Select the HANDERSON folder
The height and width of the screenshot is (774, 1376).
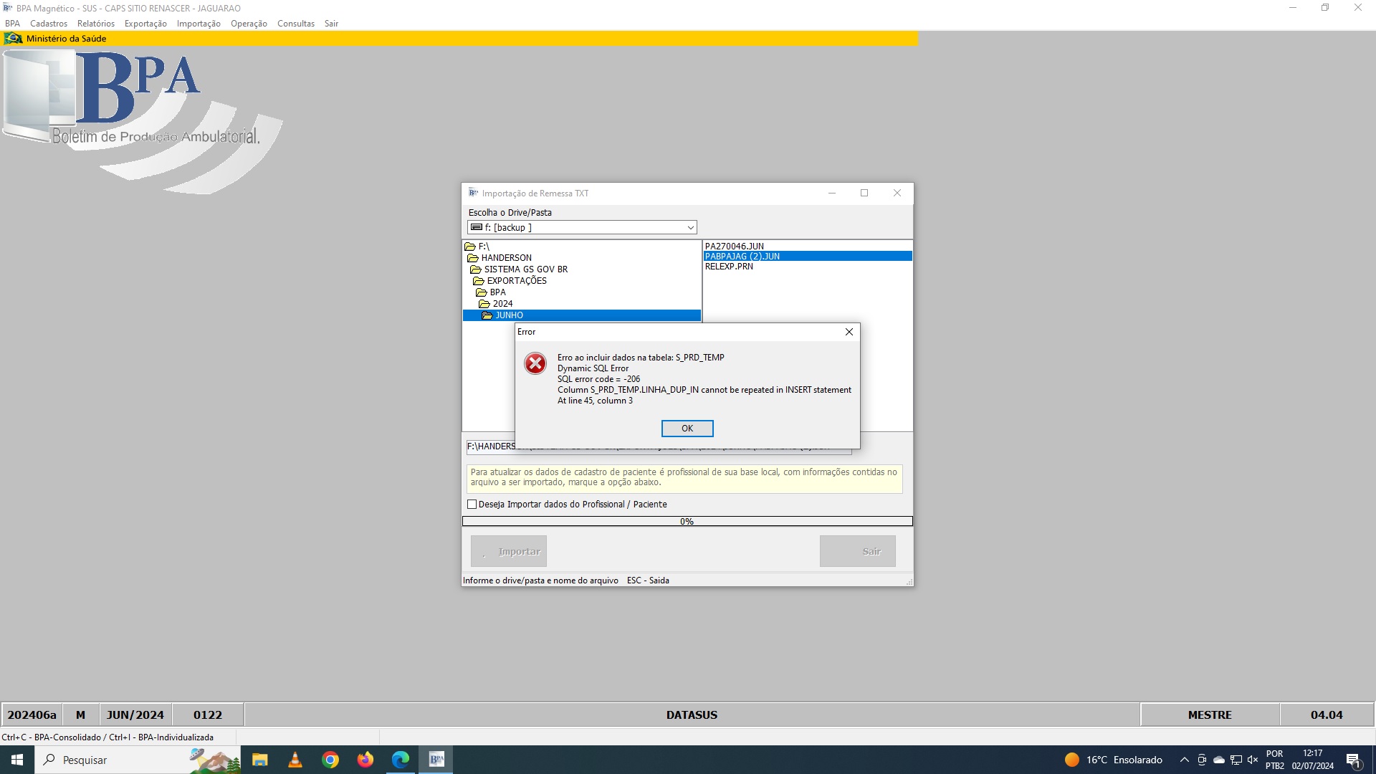click(x=506, y=258)
